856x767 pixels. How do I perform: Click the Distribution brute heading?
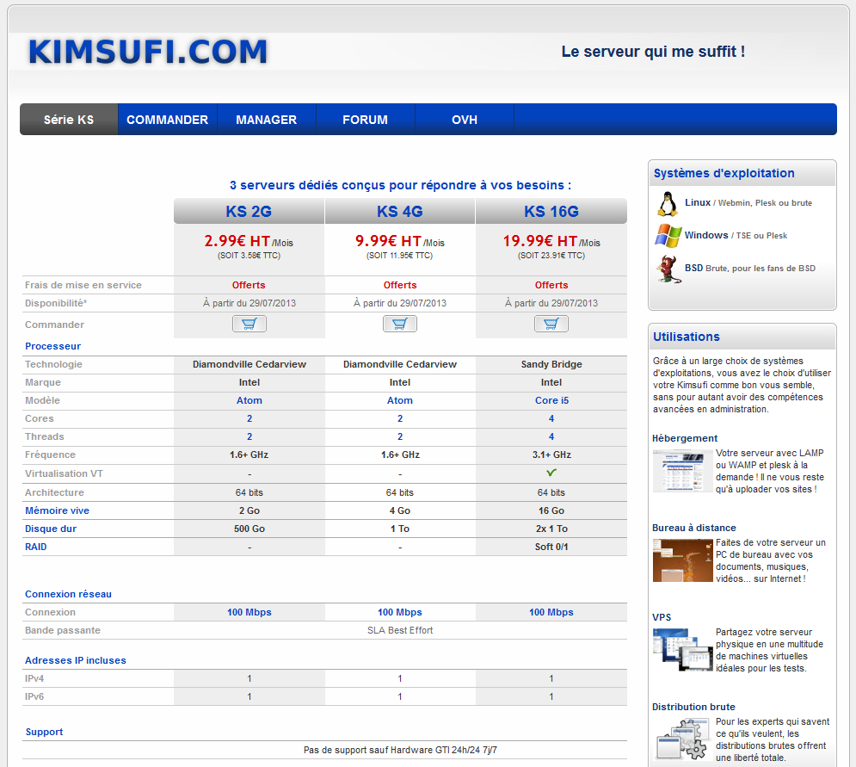[x=693, y=707]
